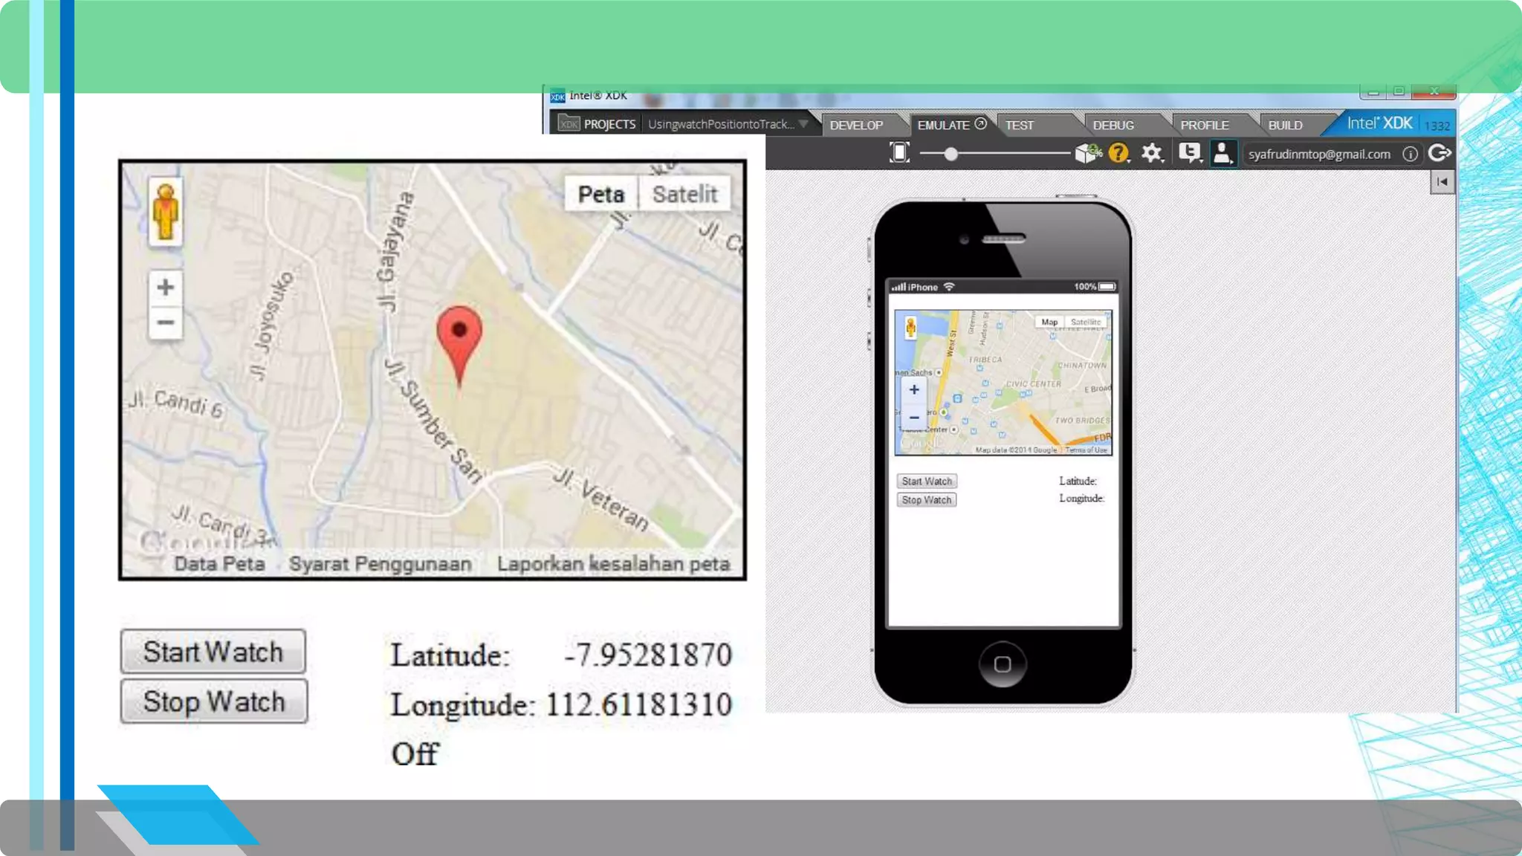Pop out the Emulate tab window
The height and width of the screenshot is (856, 1522).
(x=981, y=124)
